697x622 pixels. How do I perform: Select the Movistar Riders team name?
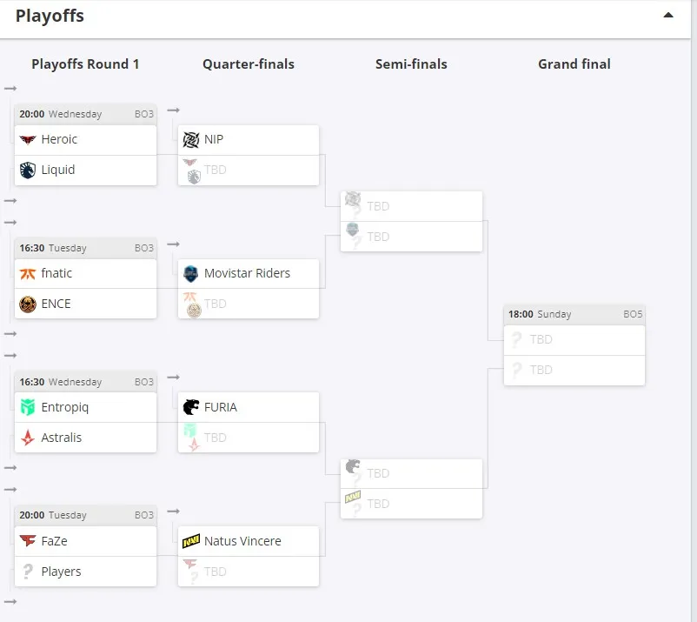point(247,273)
